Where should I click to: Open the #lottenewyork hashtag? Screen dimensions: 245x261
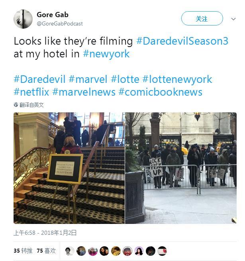pyautogui.click(x=177, y=79)
